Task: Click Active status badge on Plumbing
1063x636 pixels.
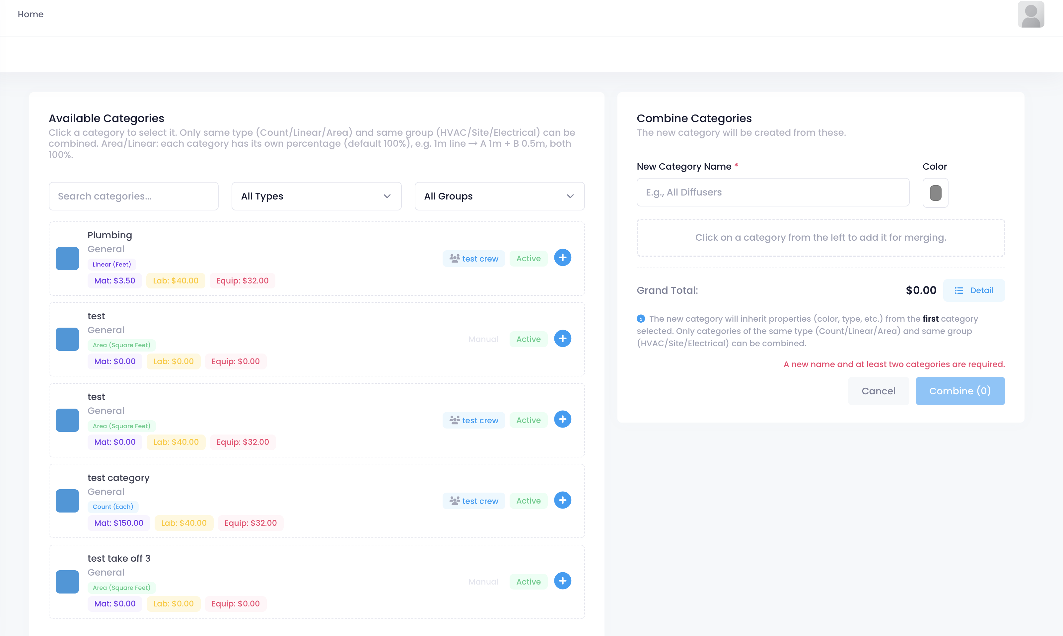Action: click(528, 259)
